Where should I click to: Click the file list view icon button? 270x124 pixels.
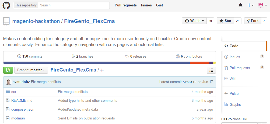tap(211, 70)
